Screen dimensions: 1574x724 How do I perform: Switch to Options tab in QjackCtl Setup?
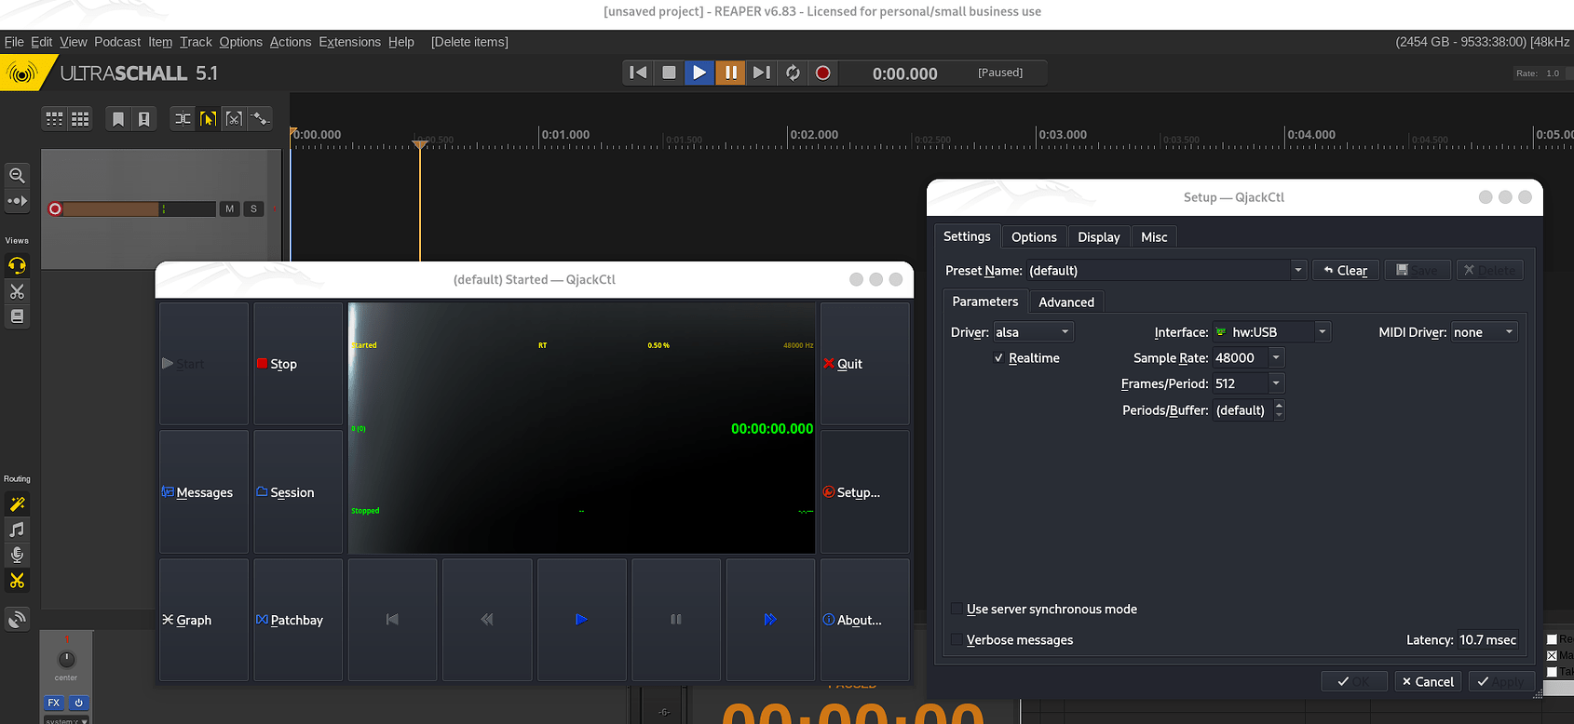1034,237
